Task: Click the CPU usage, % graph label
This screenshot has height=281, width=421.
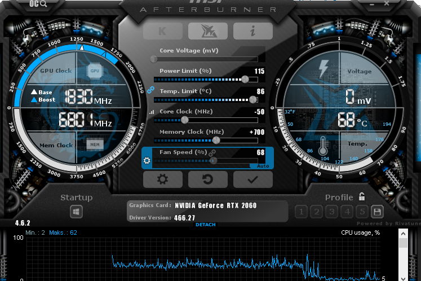Action: pyautogui.click(x=360, y=232)
